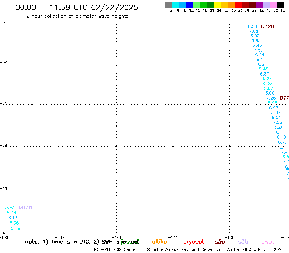The height and width of the screenshot is (253, 289).
Task: Select the 6.13 wave height reading
Action: click(13, 218)
